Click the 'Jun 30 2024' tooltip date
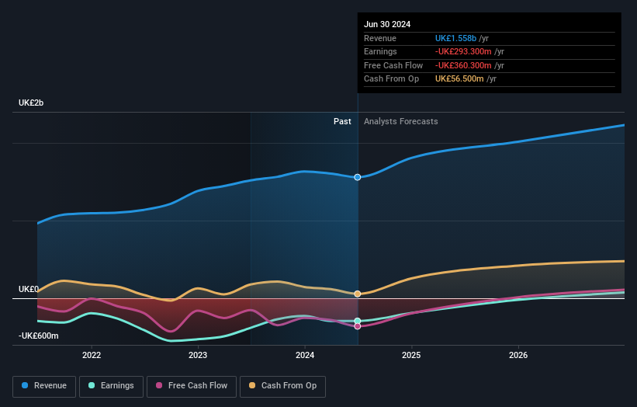637x407 pixels. [x=387, y=24]
